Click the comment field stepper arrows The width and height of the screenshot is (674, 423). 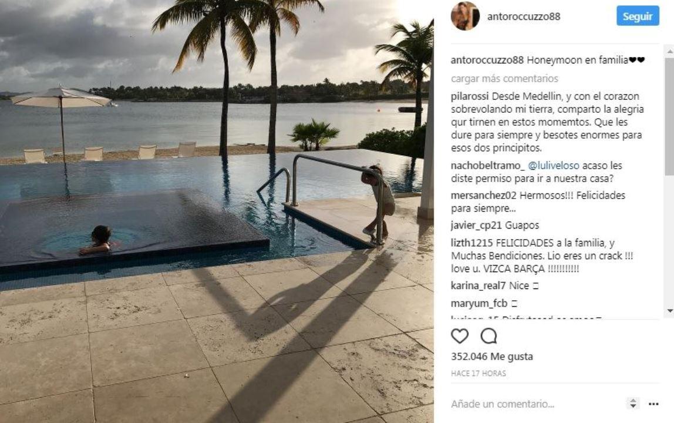tap(633, 403)
